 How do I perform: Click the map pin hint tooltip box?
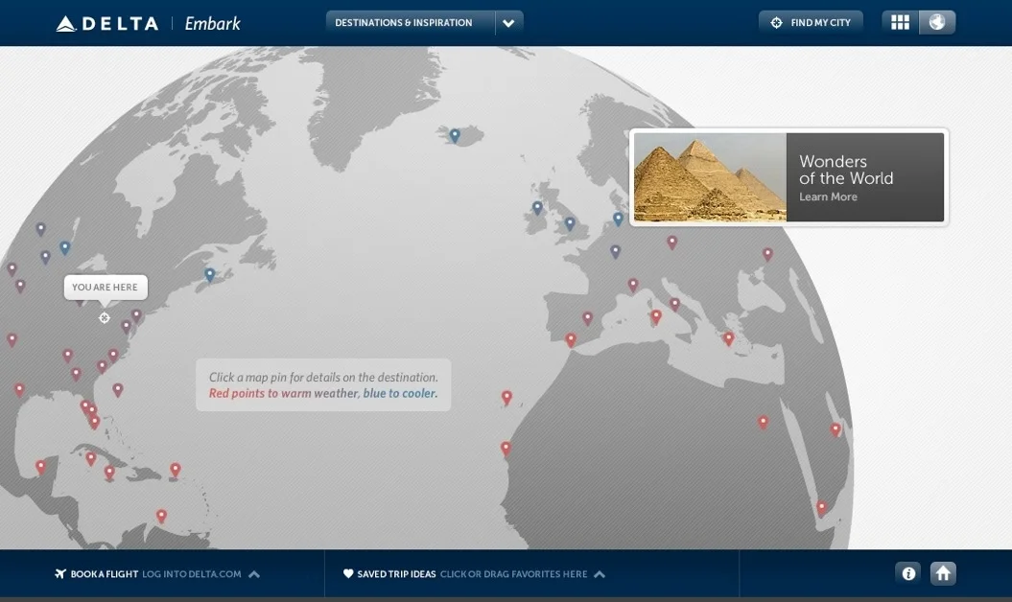(x=323, y=385)
